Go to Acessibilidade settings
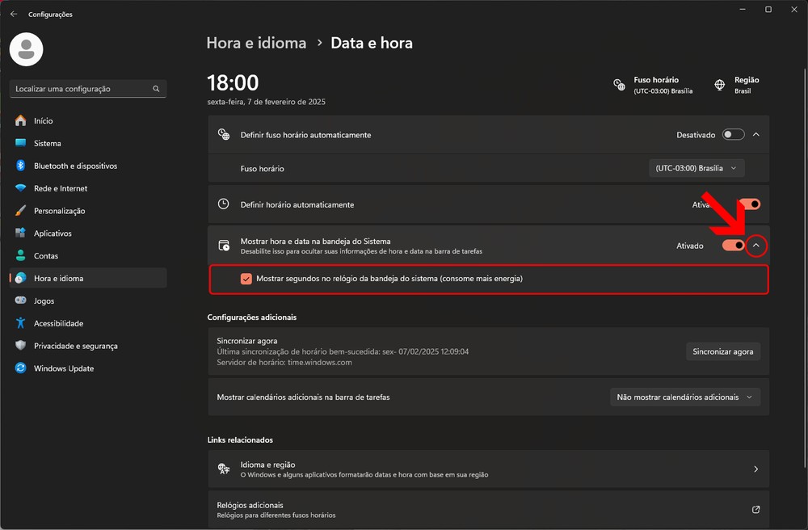This screenshot has width=808, height=530. 58,323
